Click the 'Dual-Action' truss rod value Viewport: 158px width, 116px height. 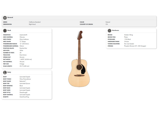[23, 55]
